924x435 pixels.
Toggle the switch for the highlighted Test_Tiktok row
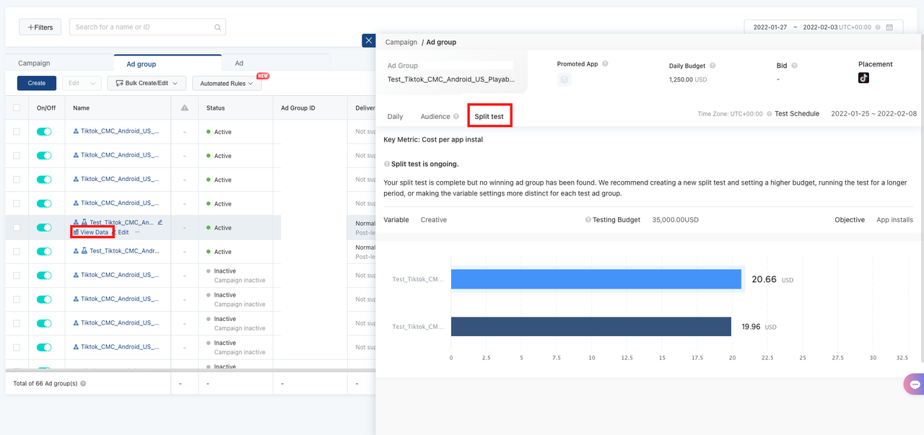[44, 228]
